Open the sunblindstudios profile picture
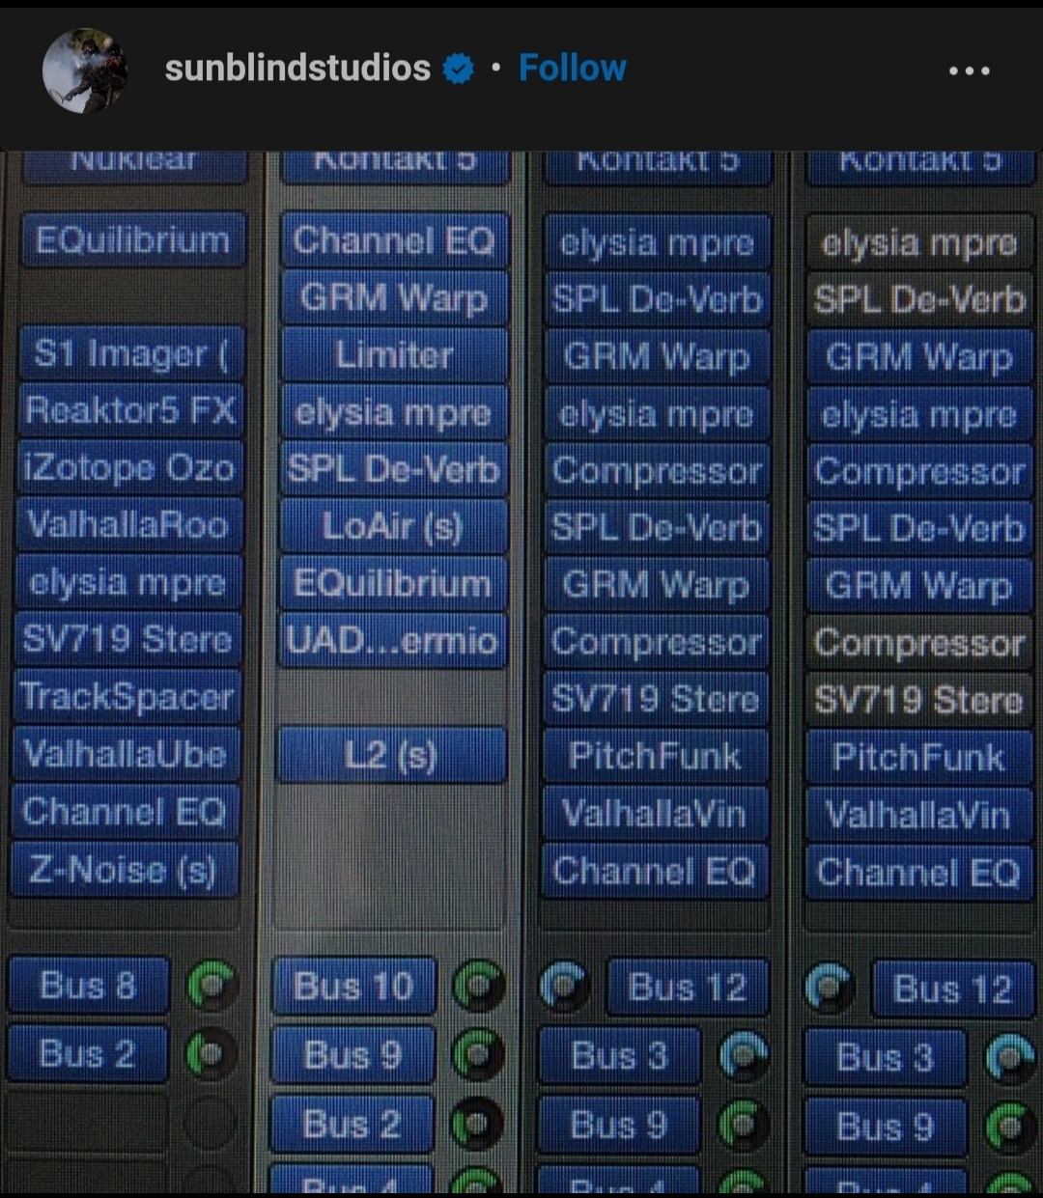The height and width of the screenshot is (1198, 1043). (x=85, y=70)
